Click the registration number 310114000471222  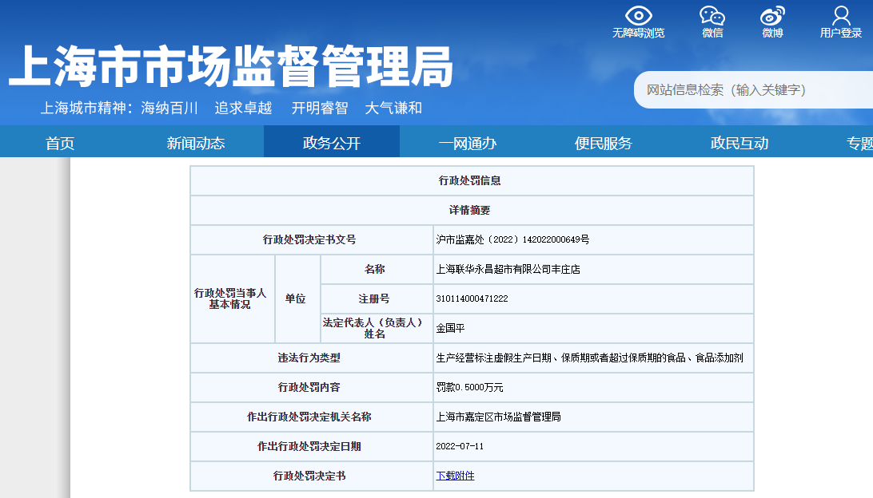click(472, 298)
